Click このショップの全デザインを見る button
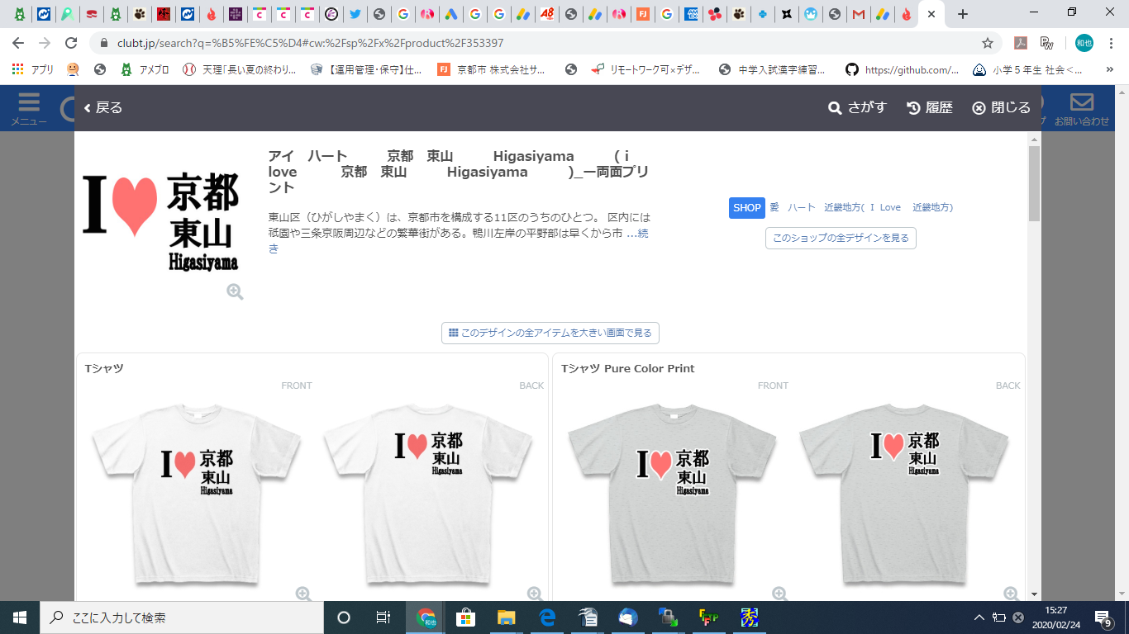Screen dimensions: 1129x634 point(840,238)
